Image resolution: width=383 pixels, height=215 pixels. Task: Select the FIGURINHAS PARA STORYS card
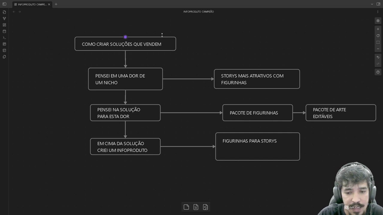258,146
